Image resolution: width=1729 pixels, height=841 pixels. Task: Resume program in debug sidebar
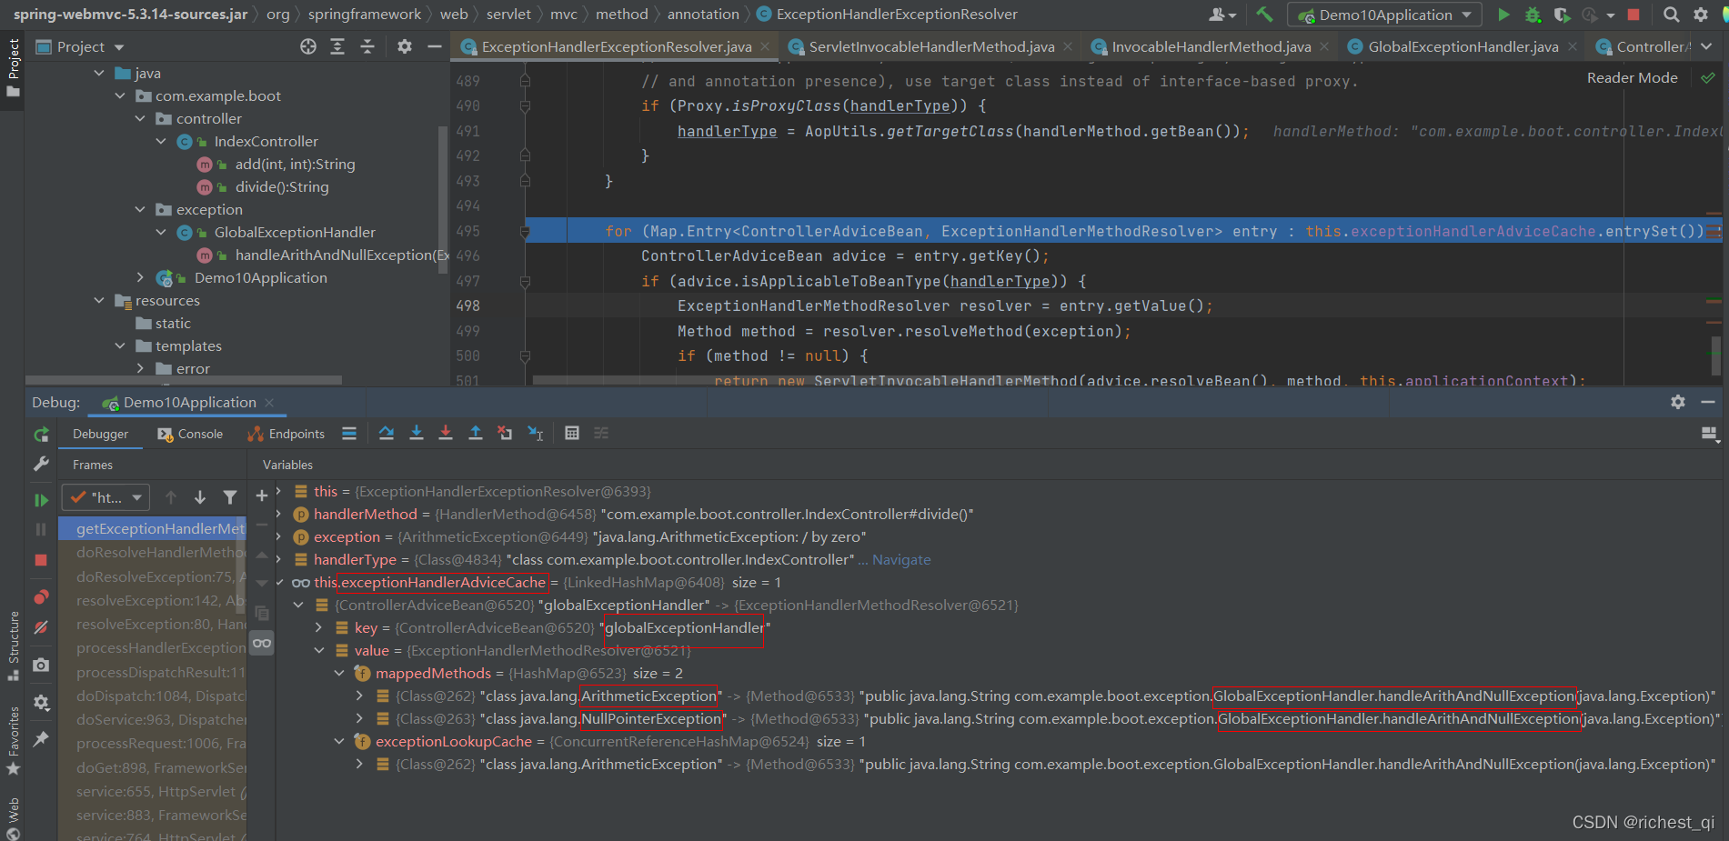pyautogui.click(x=41, y=500)
